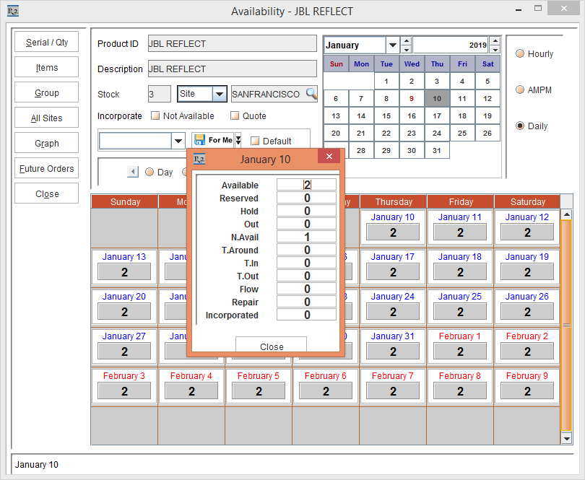Click the For Me double-arrow expander icon
The image size is (585, 480).
point(238,140)
